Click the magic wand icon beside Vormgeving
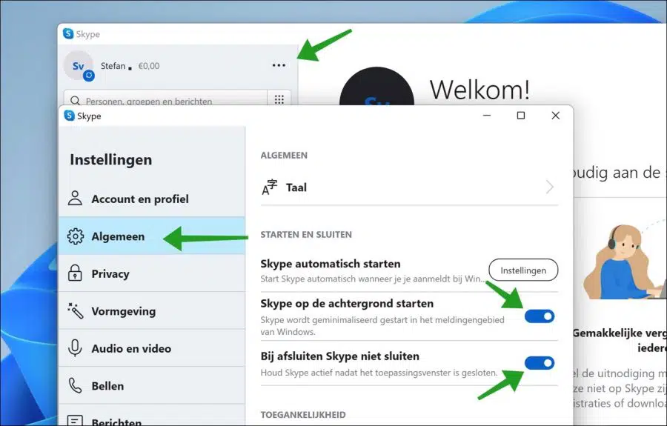 [76, 310]
